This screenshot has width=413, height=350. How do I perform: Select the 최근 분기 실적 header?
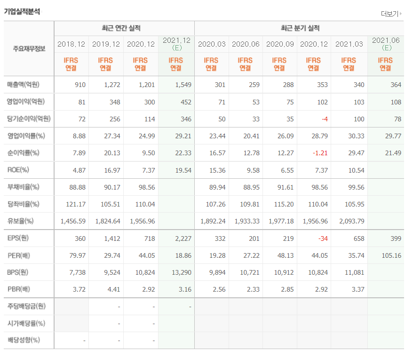300,28
